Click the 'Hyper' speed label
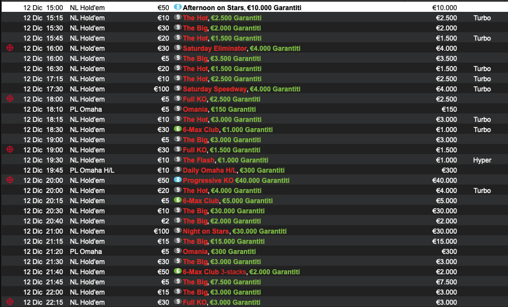The height and width of the screenshot is (307, 508). (x=482, y=160)
